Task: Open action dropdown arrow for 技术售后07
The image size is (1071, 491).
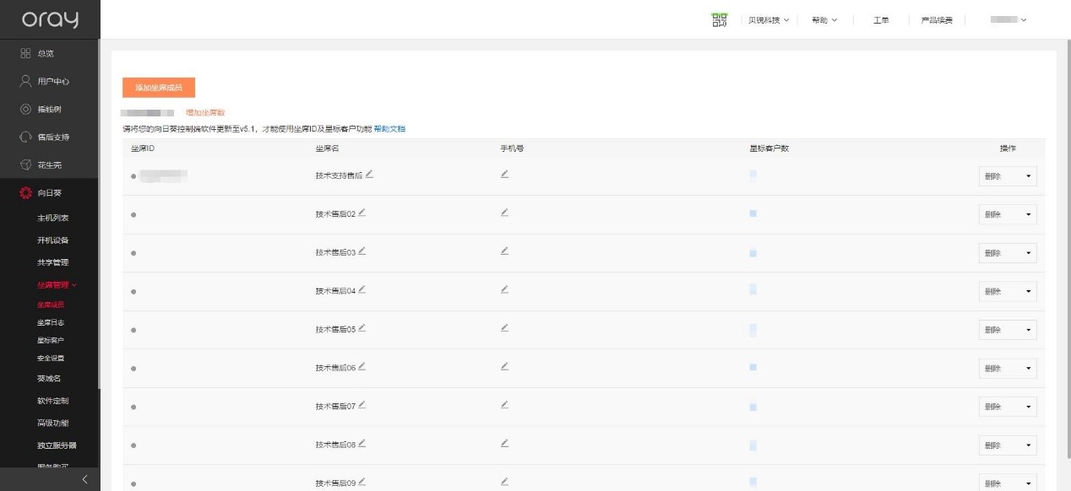Action: 1028,407
